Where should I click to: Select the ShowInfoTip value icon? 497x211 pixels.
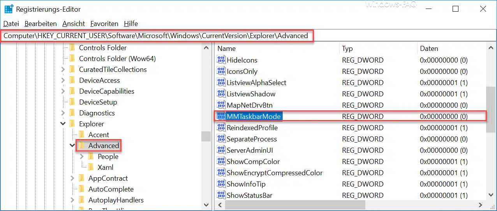(x=221, y=184)
